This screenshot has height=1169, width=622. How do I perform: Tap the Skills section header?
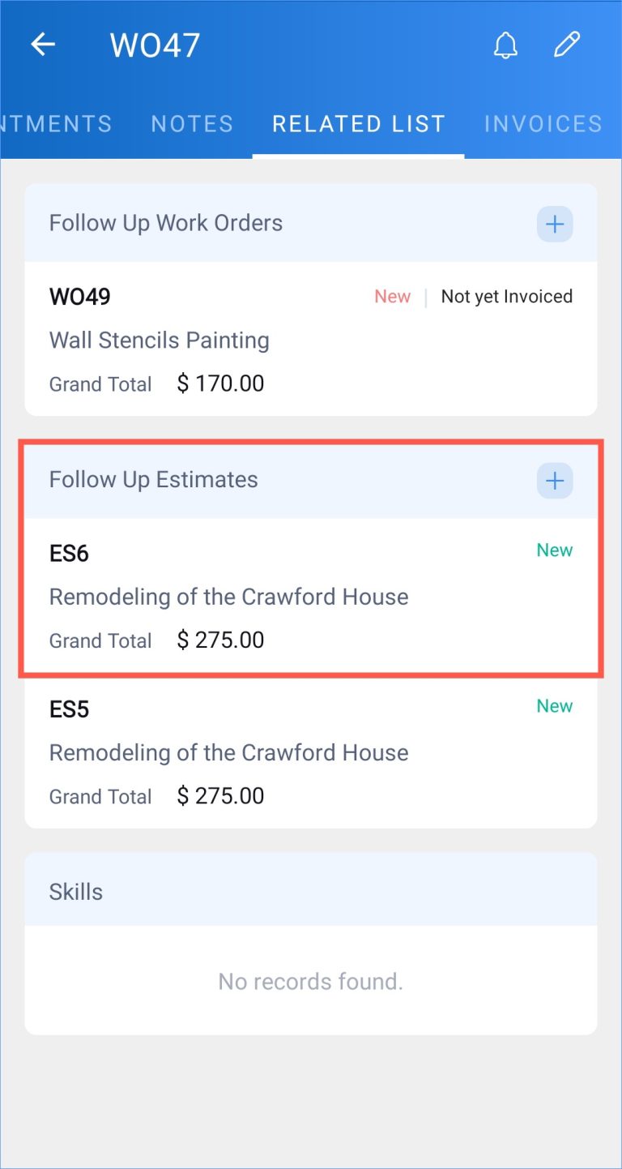76,891
